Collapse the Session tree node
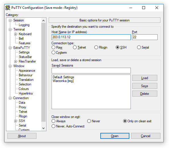 10,20
